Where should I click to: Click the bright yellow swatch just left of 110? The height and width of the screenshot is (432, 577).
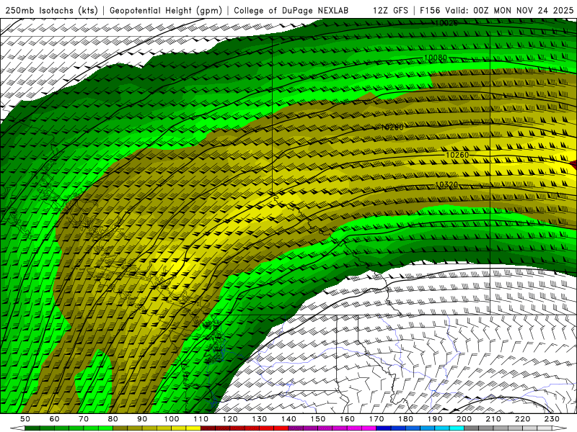click(193, 428)
